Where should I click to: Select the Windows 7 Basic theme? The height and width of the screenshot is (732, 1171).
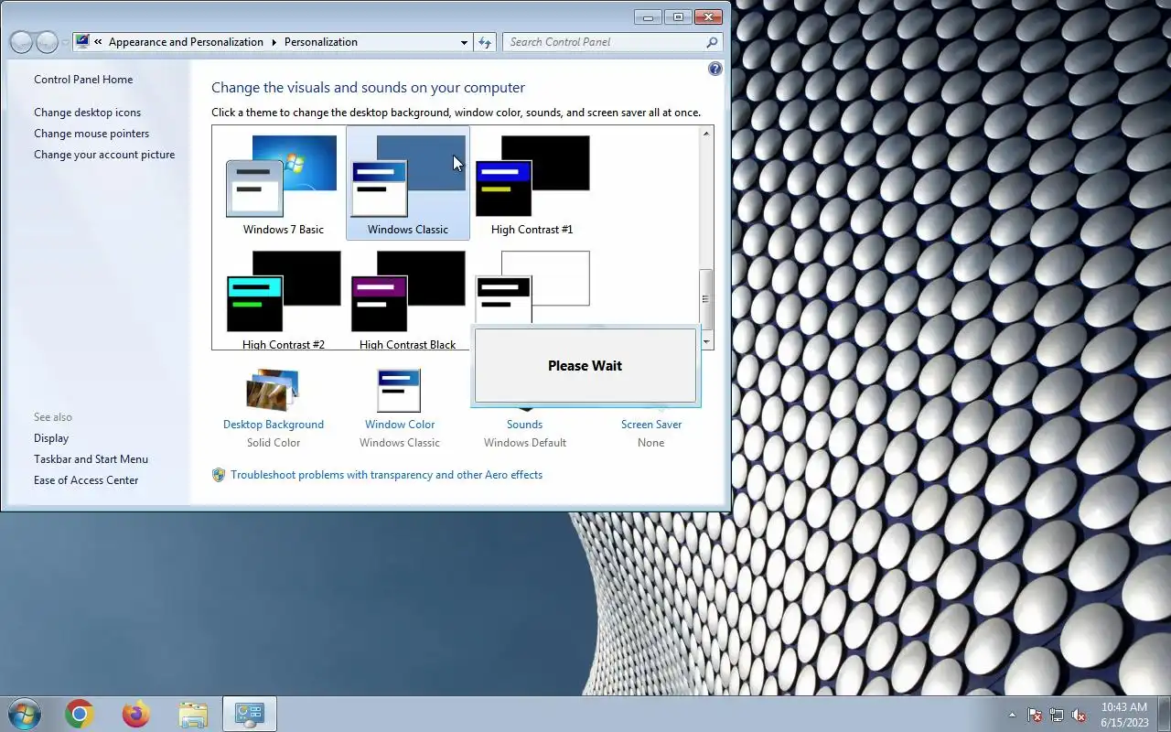(x=283, y=185)
